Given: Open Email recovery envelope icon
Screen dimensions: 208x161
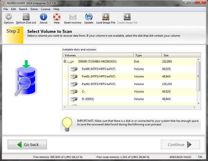Looking at the screenshot, I should 73,17.
